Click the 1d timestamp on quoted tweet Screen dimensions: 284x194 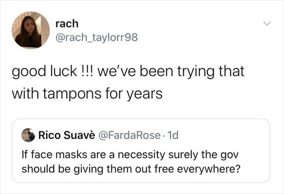tap(173, 135)
